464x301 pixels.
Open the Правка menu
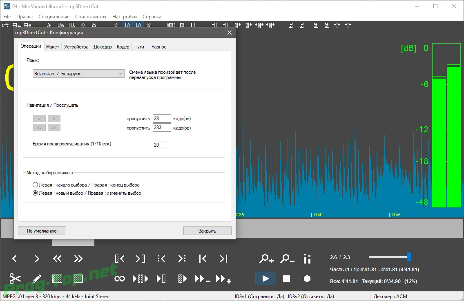point(24,17)
